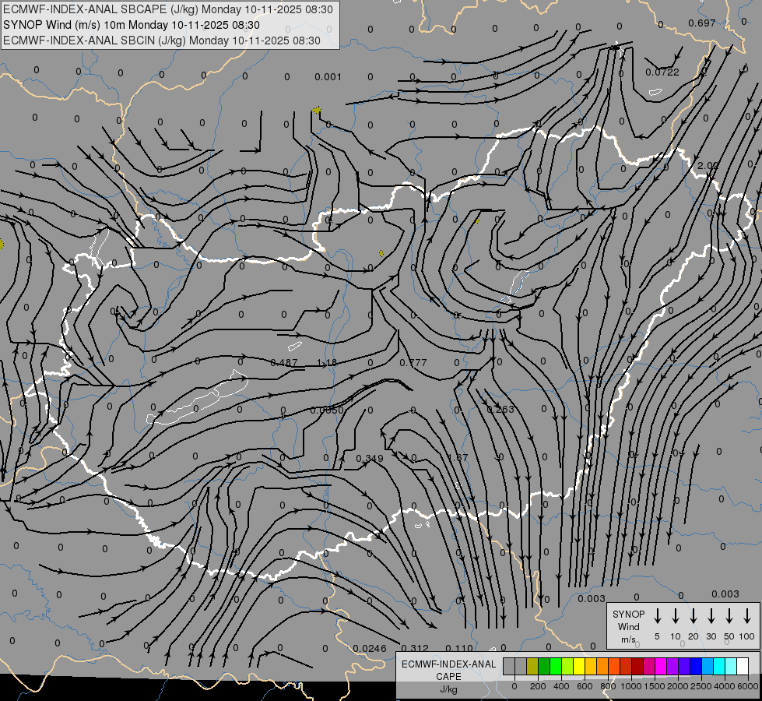Screen dimensions: 762x701
Task: Click the 2500 tick label on the CAPE scale
Action: coord(701,686)
